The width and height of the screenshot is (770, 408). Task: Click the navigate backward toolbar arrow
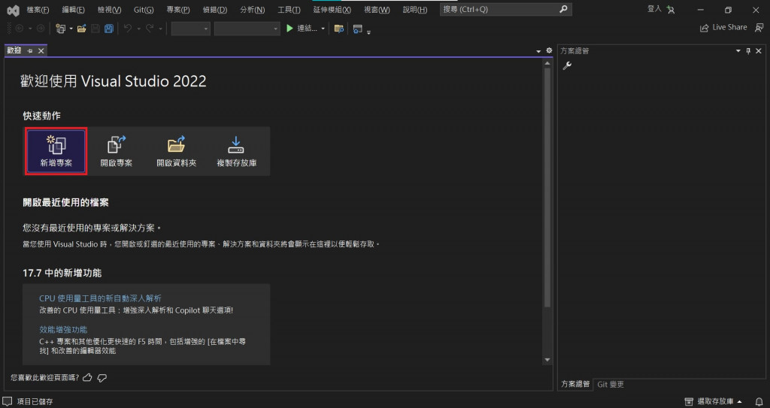(20, 29)
